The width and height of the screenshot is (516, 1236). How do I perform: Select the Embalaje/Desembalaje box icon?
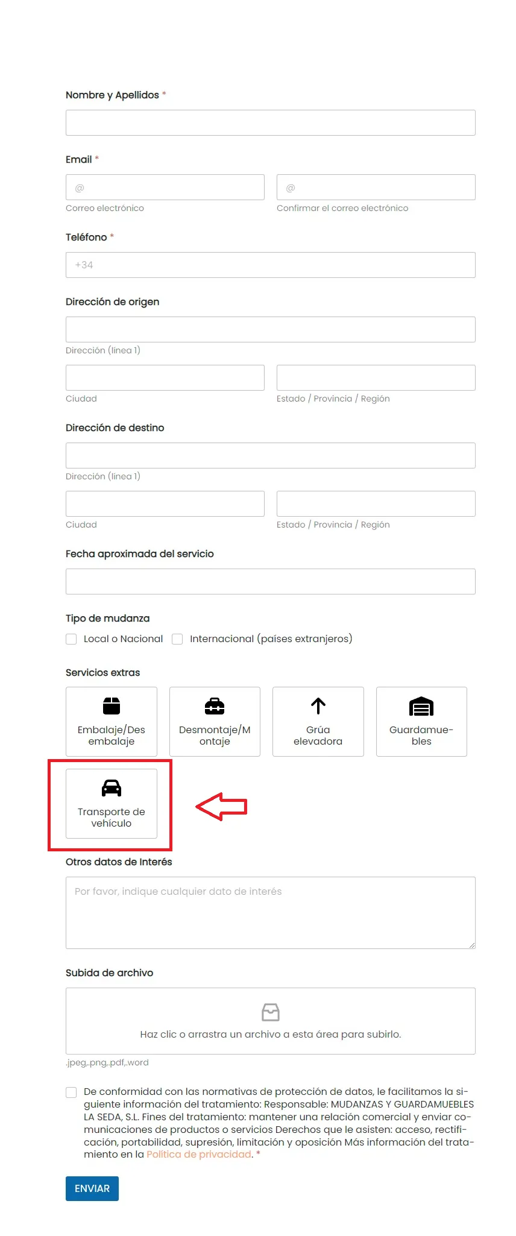tap(112, 705)
